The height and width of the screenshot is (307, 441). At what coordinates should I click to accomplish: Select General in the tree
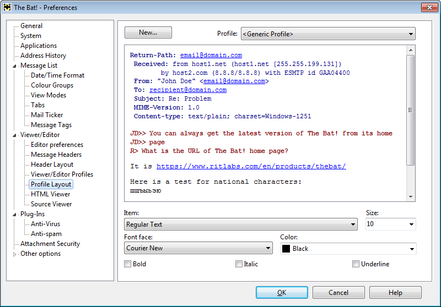[x=31, y=26]
